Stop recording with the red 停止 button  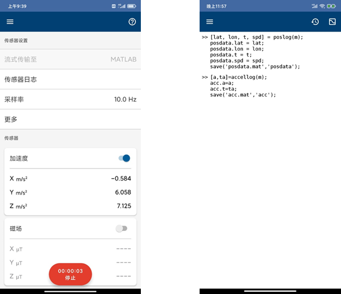(x=70, y=274)
